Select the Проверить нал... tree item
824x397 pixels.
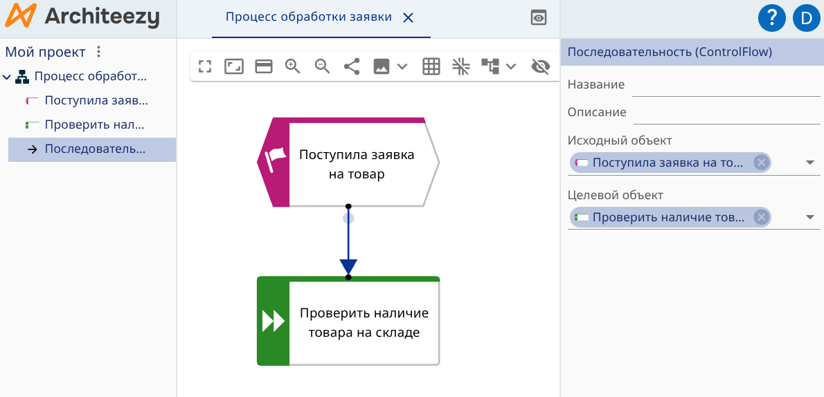coord(95,125)
